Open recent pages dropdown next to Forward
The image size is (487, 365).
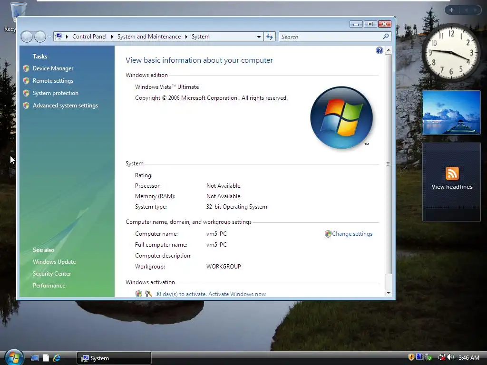pos(49,37)
